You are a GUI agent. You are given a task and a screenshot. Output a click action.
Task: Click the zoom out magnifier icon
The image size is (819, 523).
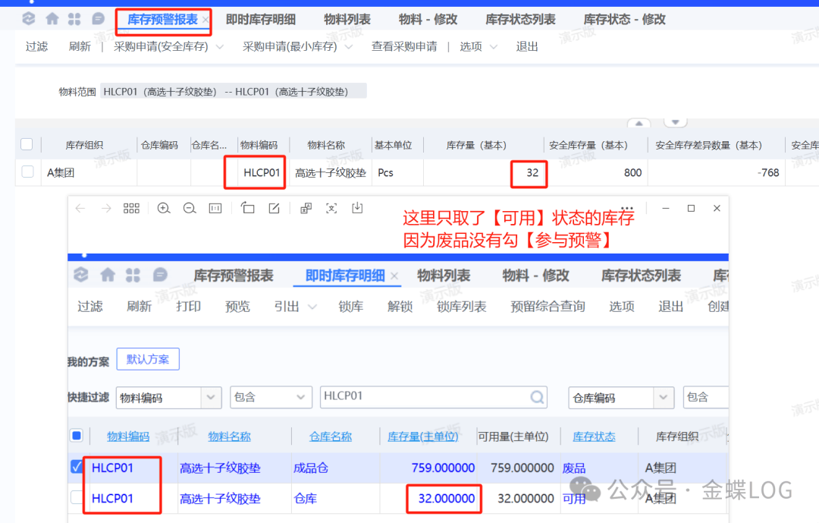pyautogui.click(x=190, y=208)
